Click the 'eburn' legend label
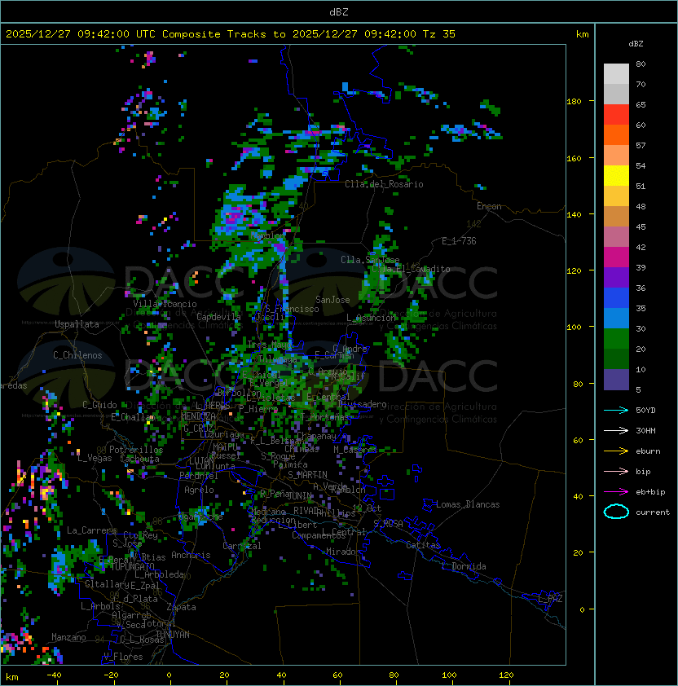 pos(648,451)
